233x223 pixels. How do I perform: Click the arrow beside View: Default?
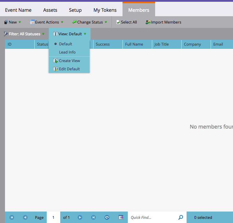pyautogui.click(x=85, y=34)
